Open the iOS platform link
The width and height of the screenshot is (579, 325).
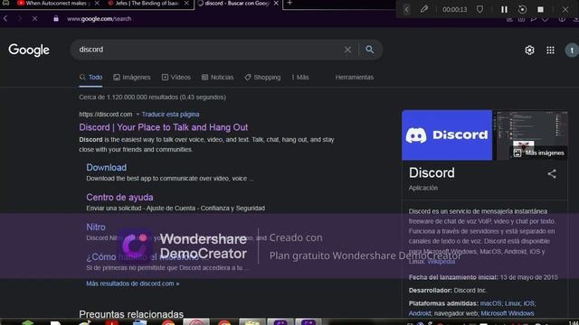[x=528, y=303]
